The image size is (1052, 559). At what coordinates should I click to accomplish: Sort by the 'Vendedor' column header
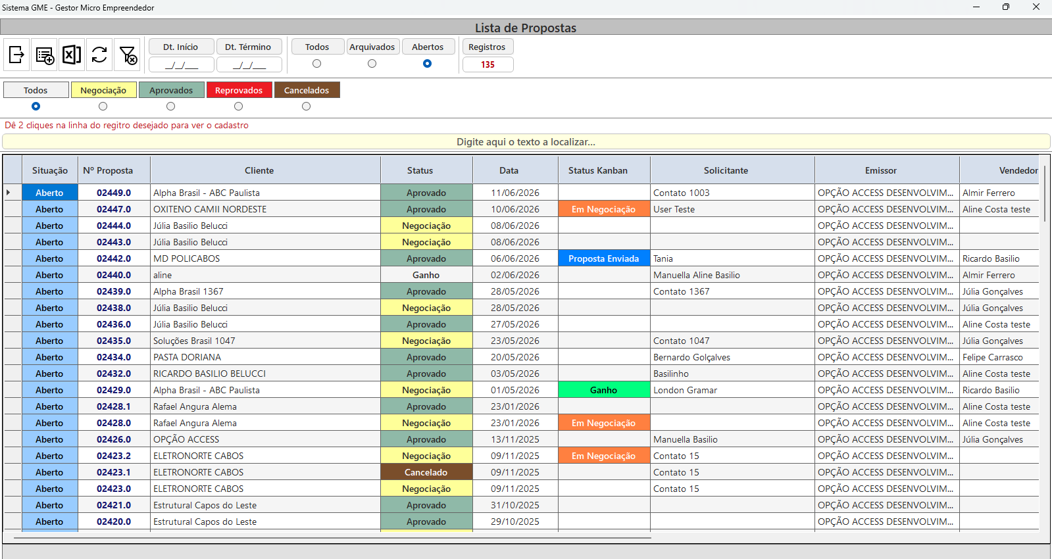[x=999, y=170]
